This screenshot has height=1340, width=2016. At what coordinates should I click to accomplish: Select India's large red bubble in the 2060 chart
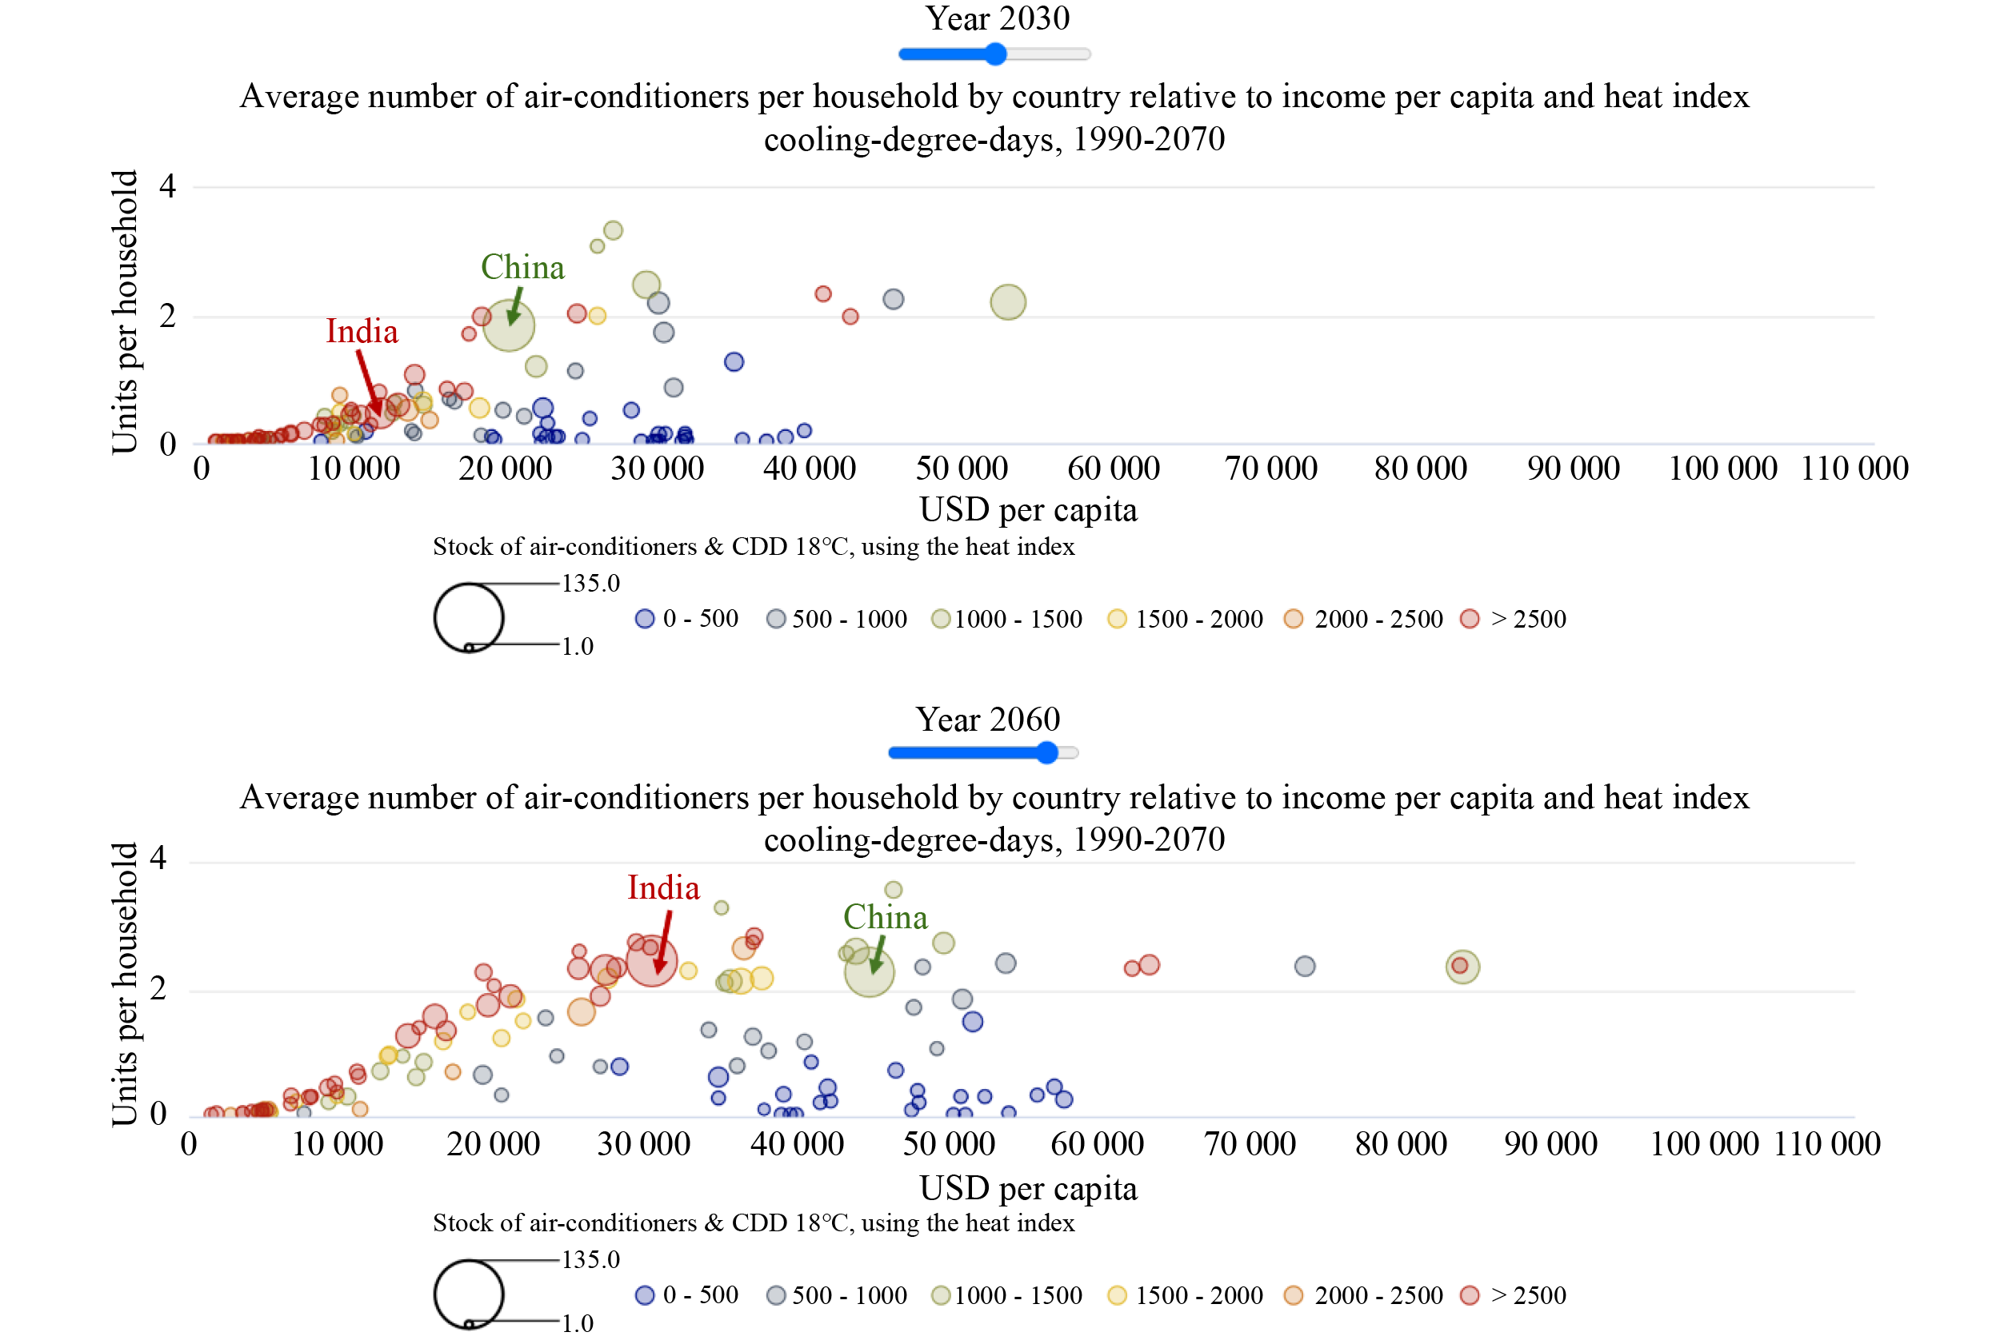pos(651,961)
